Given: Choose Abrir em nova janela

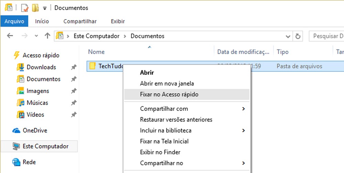Looking at the screenshot, I should tap(167, 83).
